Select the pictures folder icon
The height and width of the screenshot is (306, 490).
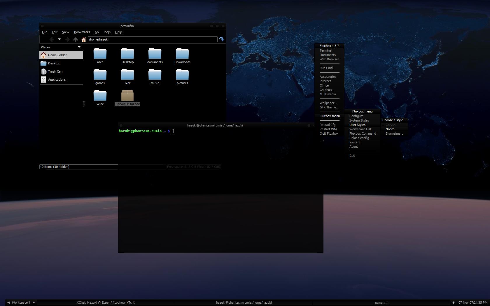(182, 75)
